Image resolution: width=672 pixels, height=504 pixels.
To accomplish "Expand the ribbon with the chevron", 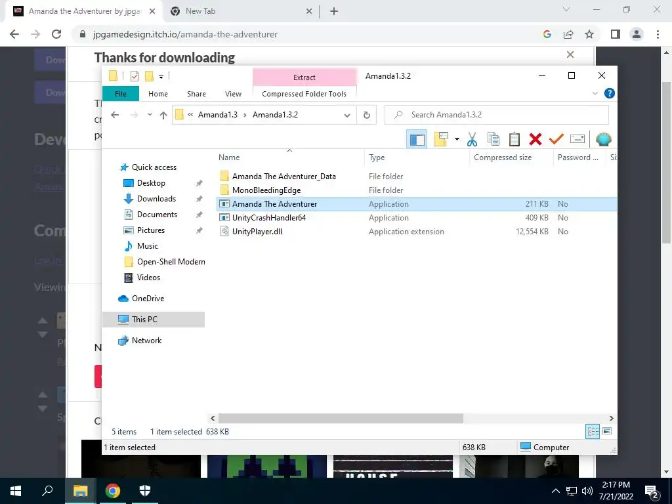I will [x=595, y=93].
